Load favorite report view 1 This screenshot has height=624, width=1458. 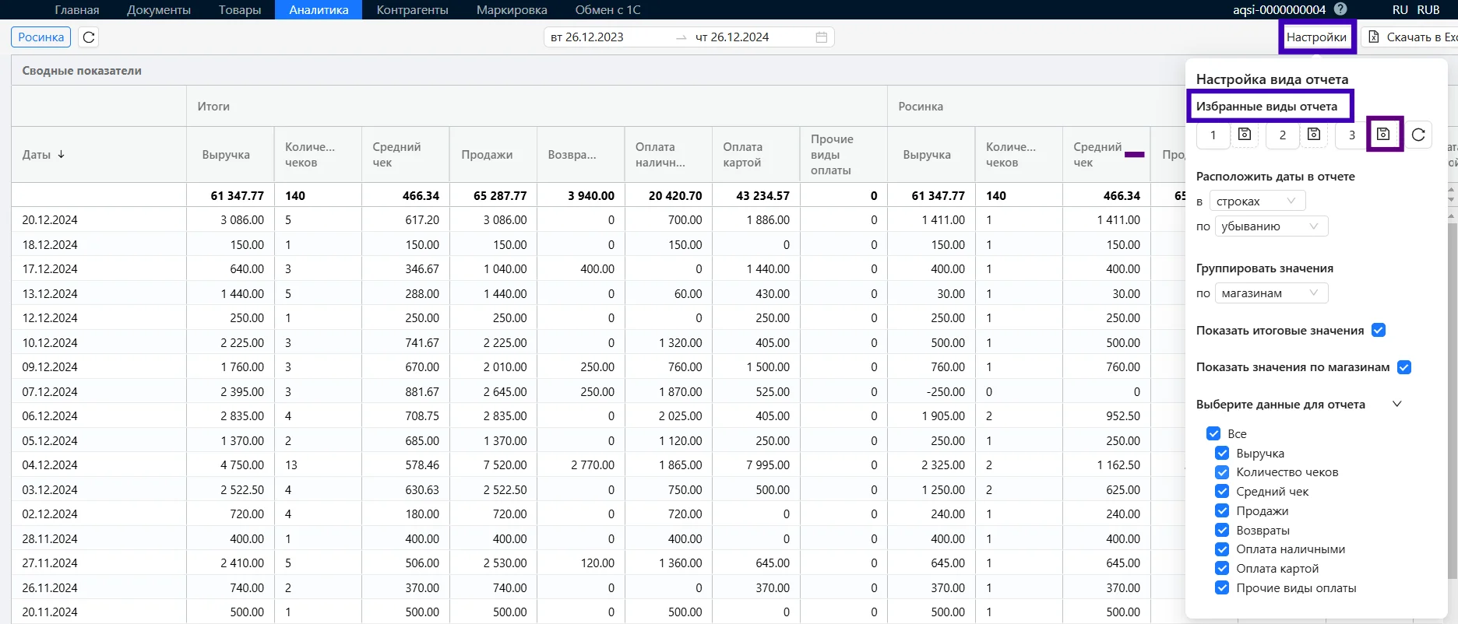tap(1213, 135)
